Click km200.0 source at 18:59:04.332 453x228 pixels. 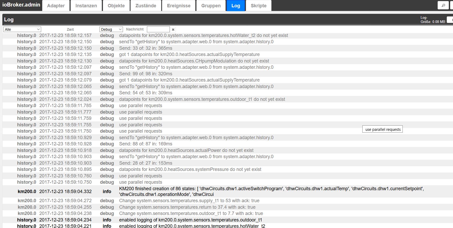pyautogui.click(x=27, y=192)
